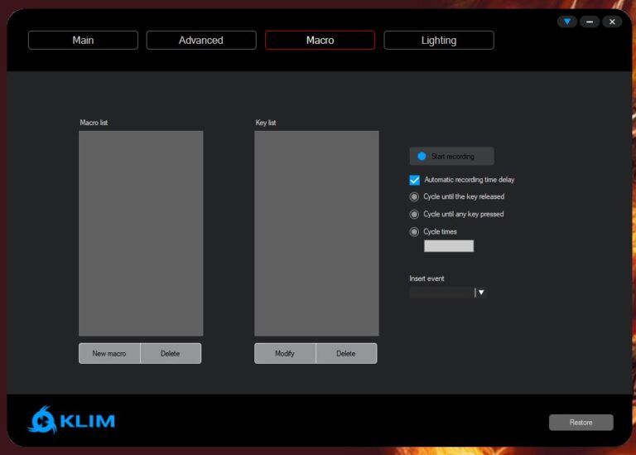Go to the Lighting tab
The height and width of the screenshot is (455, 636).
[438, 40]
